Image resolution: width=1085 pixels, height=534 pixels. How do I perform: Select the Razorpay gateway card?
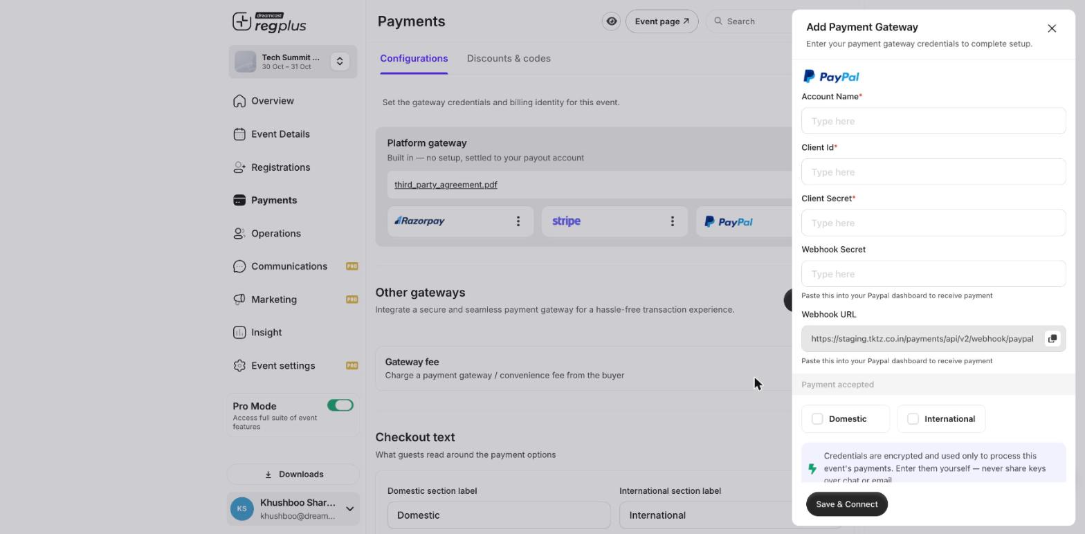(x=460, y=221)
